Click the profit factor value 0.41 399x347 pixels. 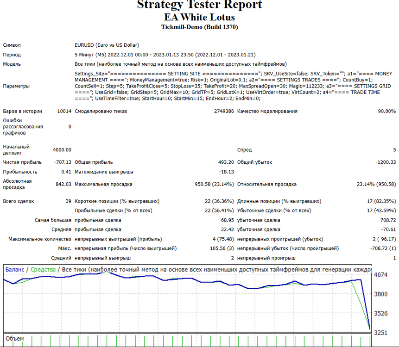(66, 172)
